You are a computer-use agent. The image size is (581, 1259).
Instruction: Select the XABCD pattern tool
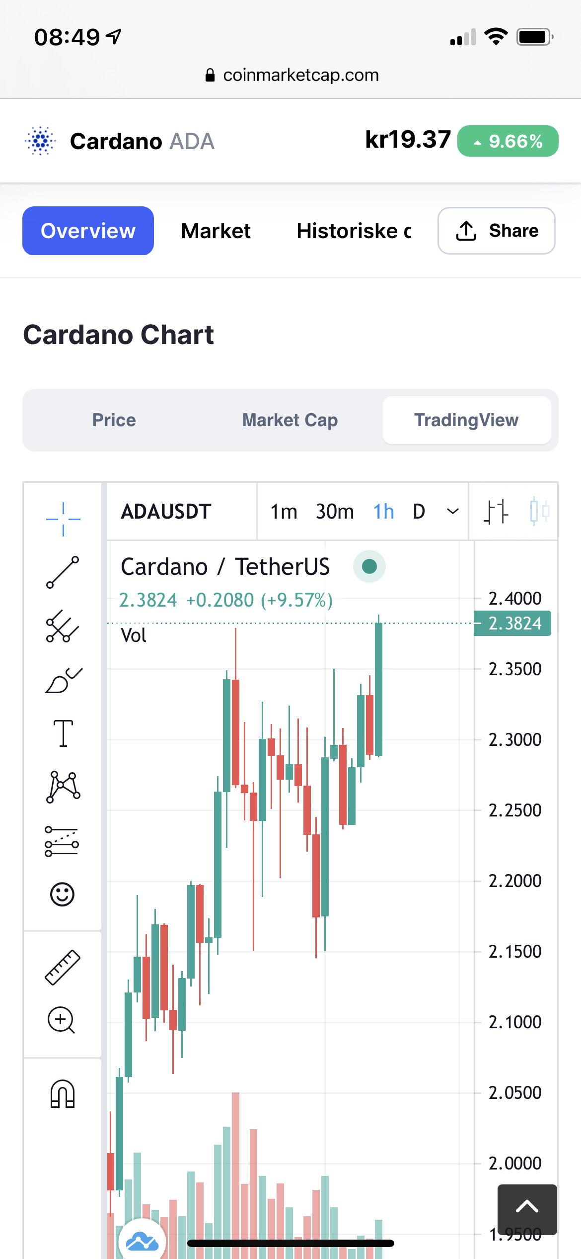(x=63, y=787)
